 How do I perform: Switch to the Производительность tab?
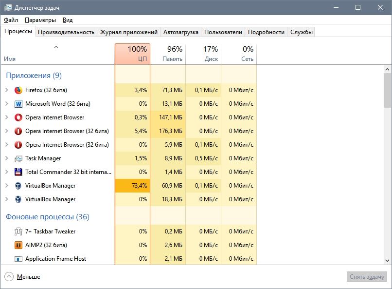pyautogui.click(x=66, y=32)
